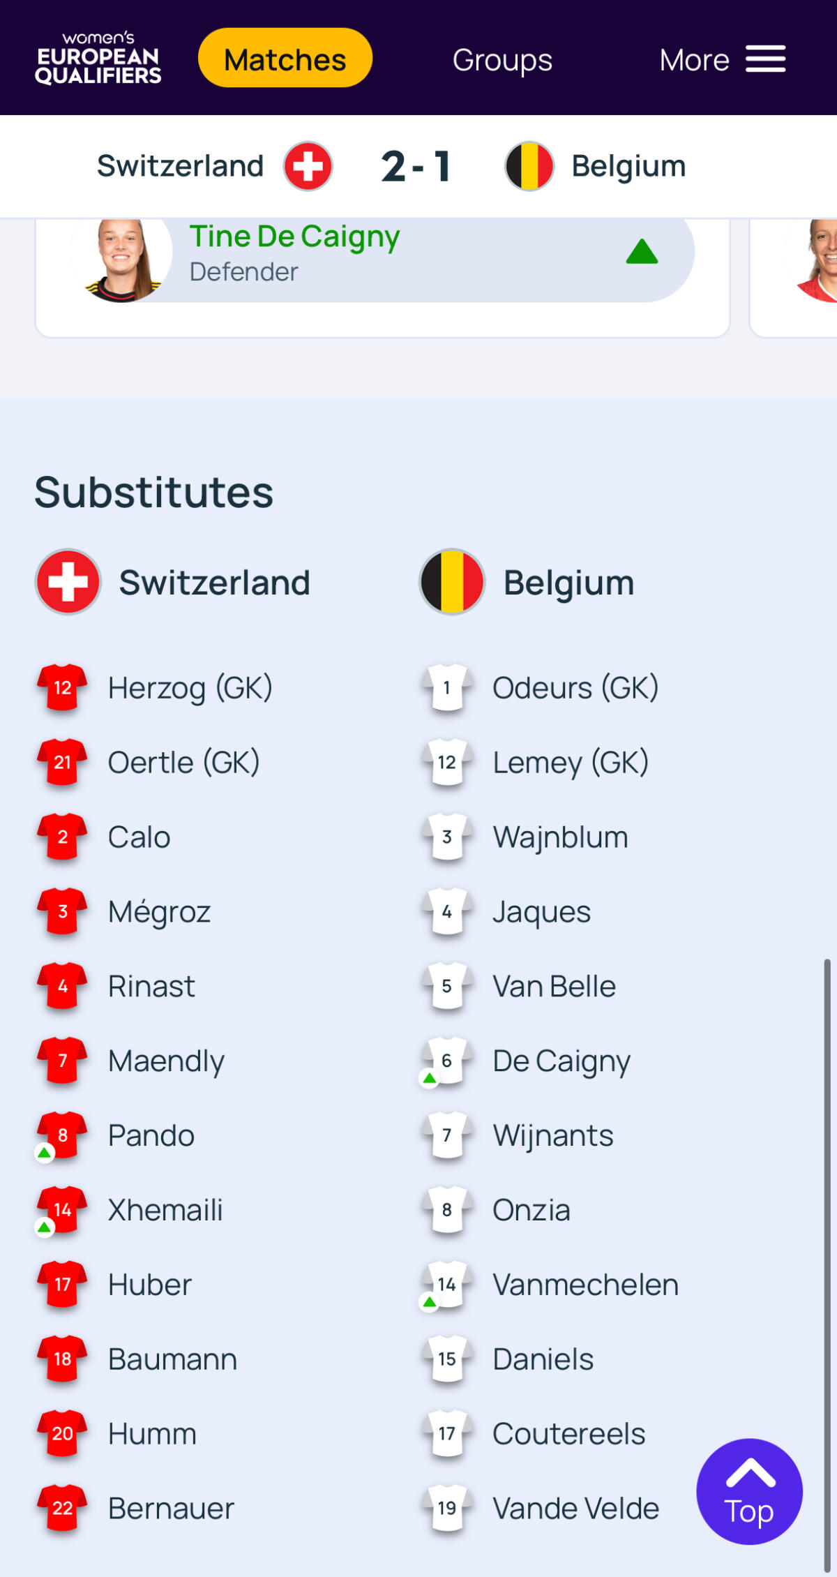Expand Tine De Caigny card green arrow
Image resolution: width=837 pixels, height=1577 pixels.
point(642,252)
